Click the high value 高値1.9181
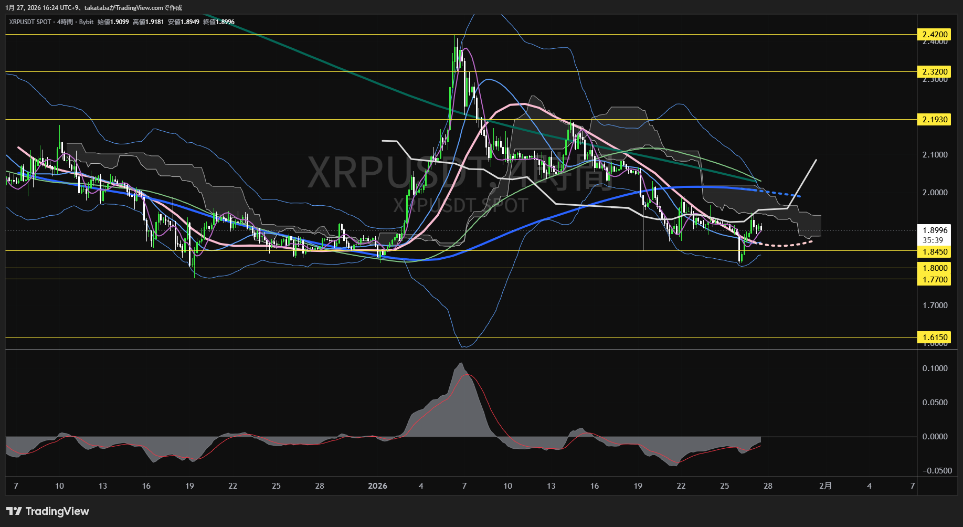Viewport: 963px width, 527px height. point(149,22)
